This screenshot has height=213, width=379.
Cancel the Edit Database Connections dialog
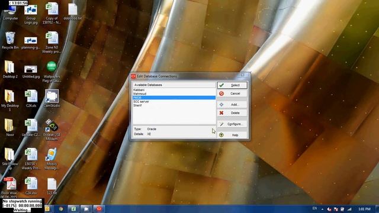pyautogui.click(x=232, y=93)
